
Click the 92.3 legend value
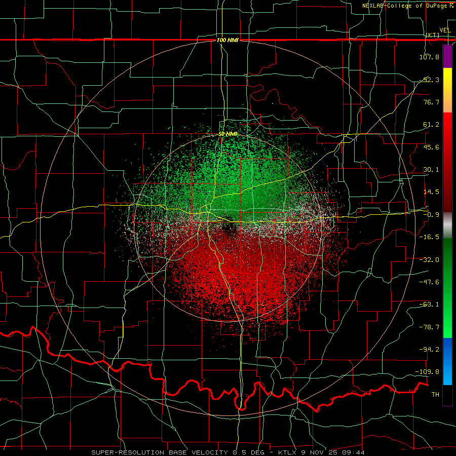(x=431, y=80)
